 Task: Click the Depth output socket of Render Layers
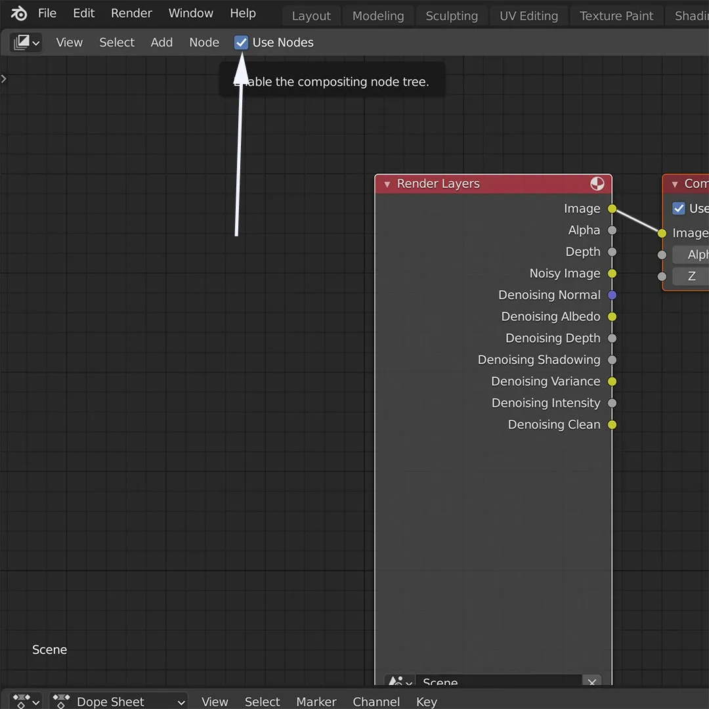pyautogui.click(x=612, y=252)
